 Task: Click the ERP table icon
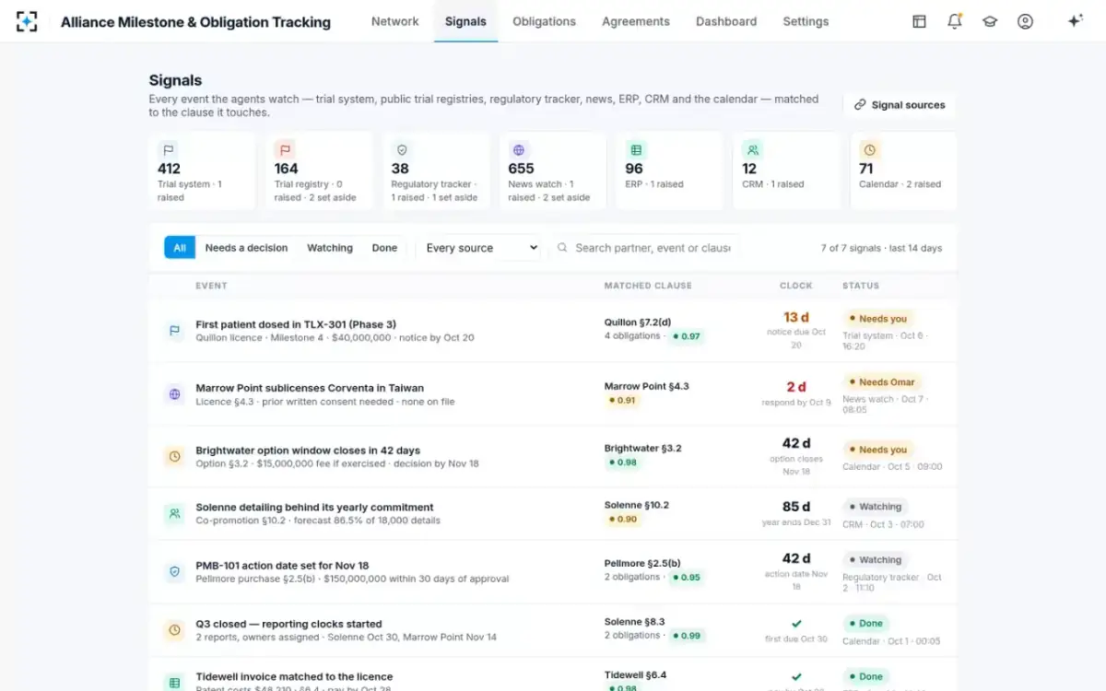(635, 149)
